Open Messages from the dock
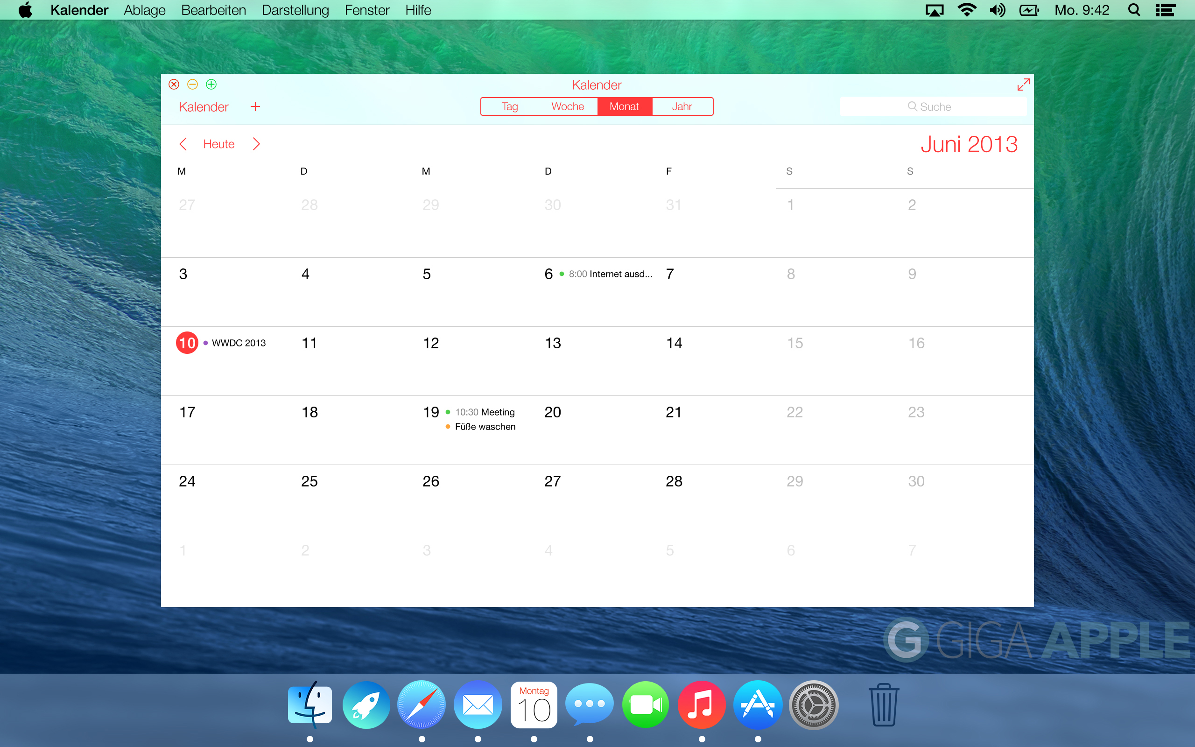Screen dimensions: 1195x747 (x=589, y=705)
